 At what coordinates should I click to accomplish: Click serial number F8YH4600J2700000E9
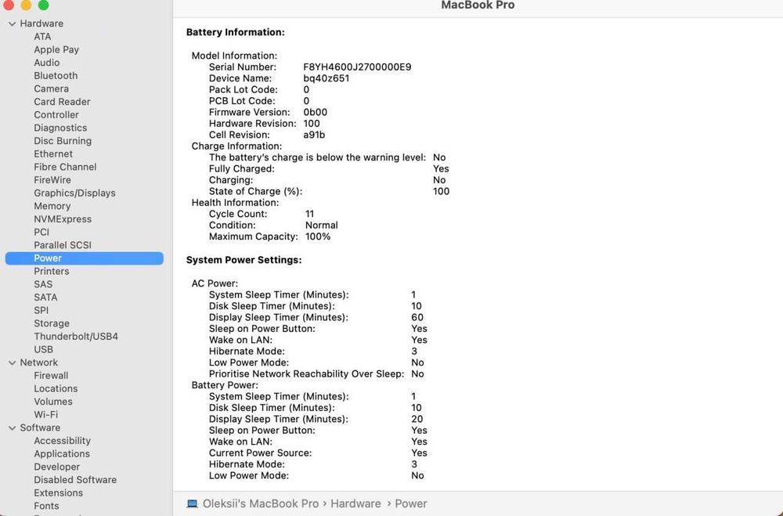358,67
